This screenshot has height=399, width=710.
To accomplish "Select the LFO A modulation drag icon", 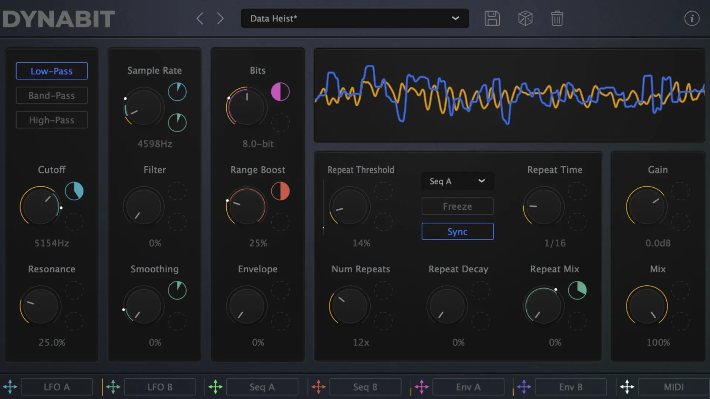I will click(x=10, y=387).
